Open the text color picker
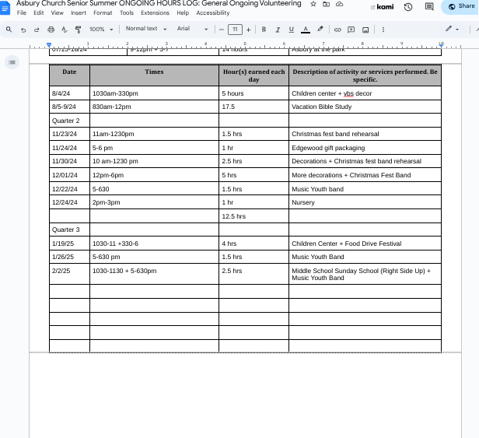This screenshot has width=479, height=438. click(x=306, y=30)
